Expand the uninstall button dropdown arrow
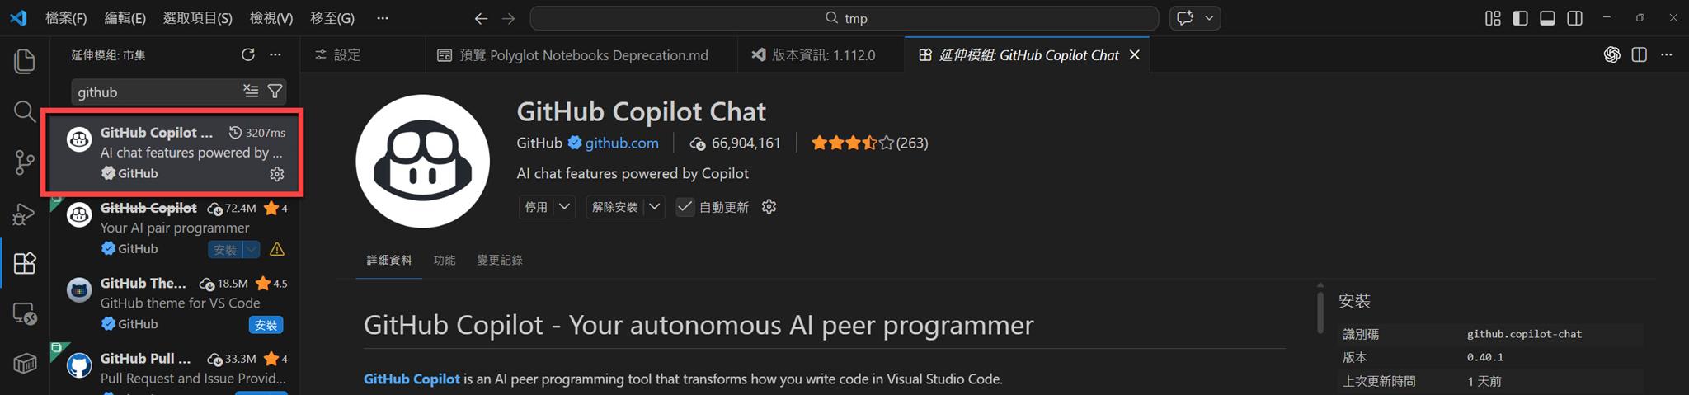The image size is (1689, 395). click(x=655, y=207)
